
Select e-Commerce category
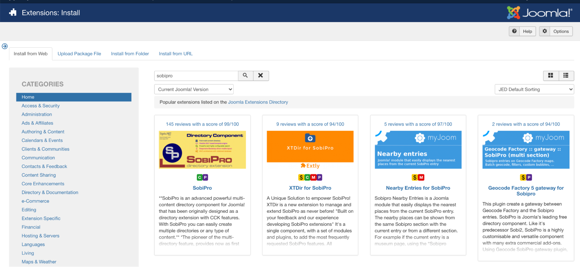(x=35, y=201)
